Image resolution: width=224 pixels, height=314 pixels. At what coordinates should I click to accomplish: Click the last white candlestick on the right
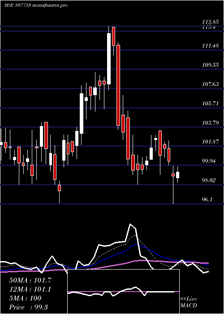[x=177, y=175]
